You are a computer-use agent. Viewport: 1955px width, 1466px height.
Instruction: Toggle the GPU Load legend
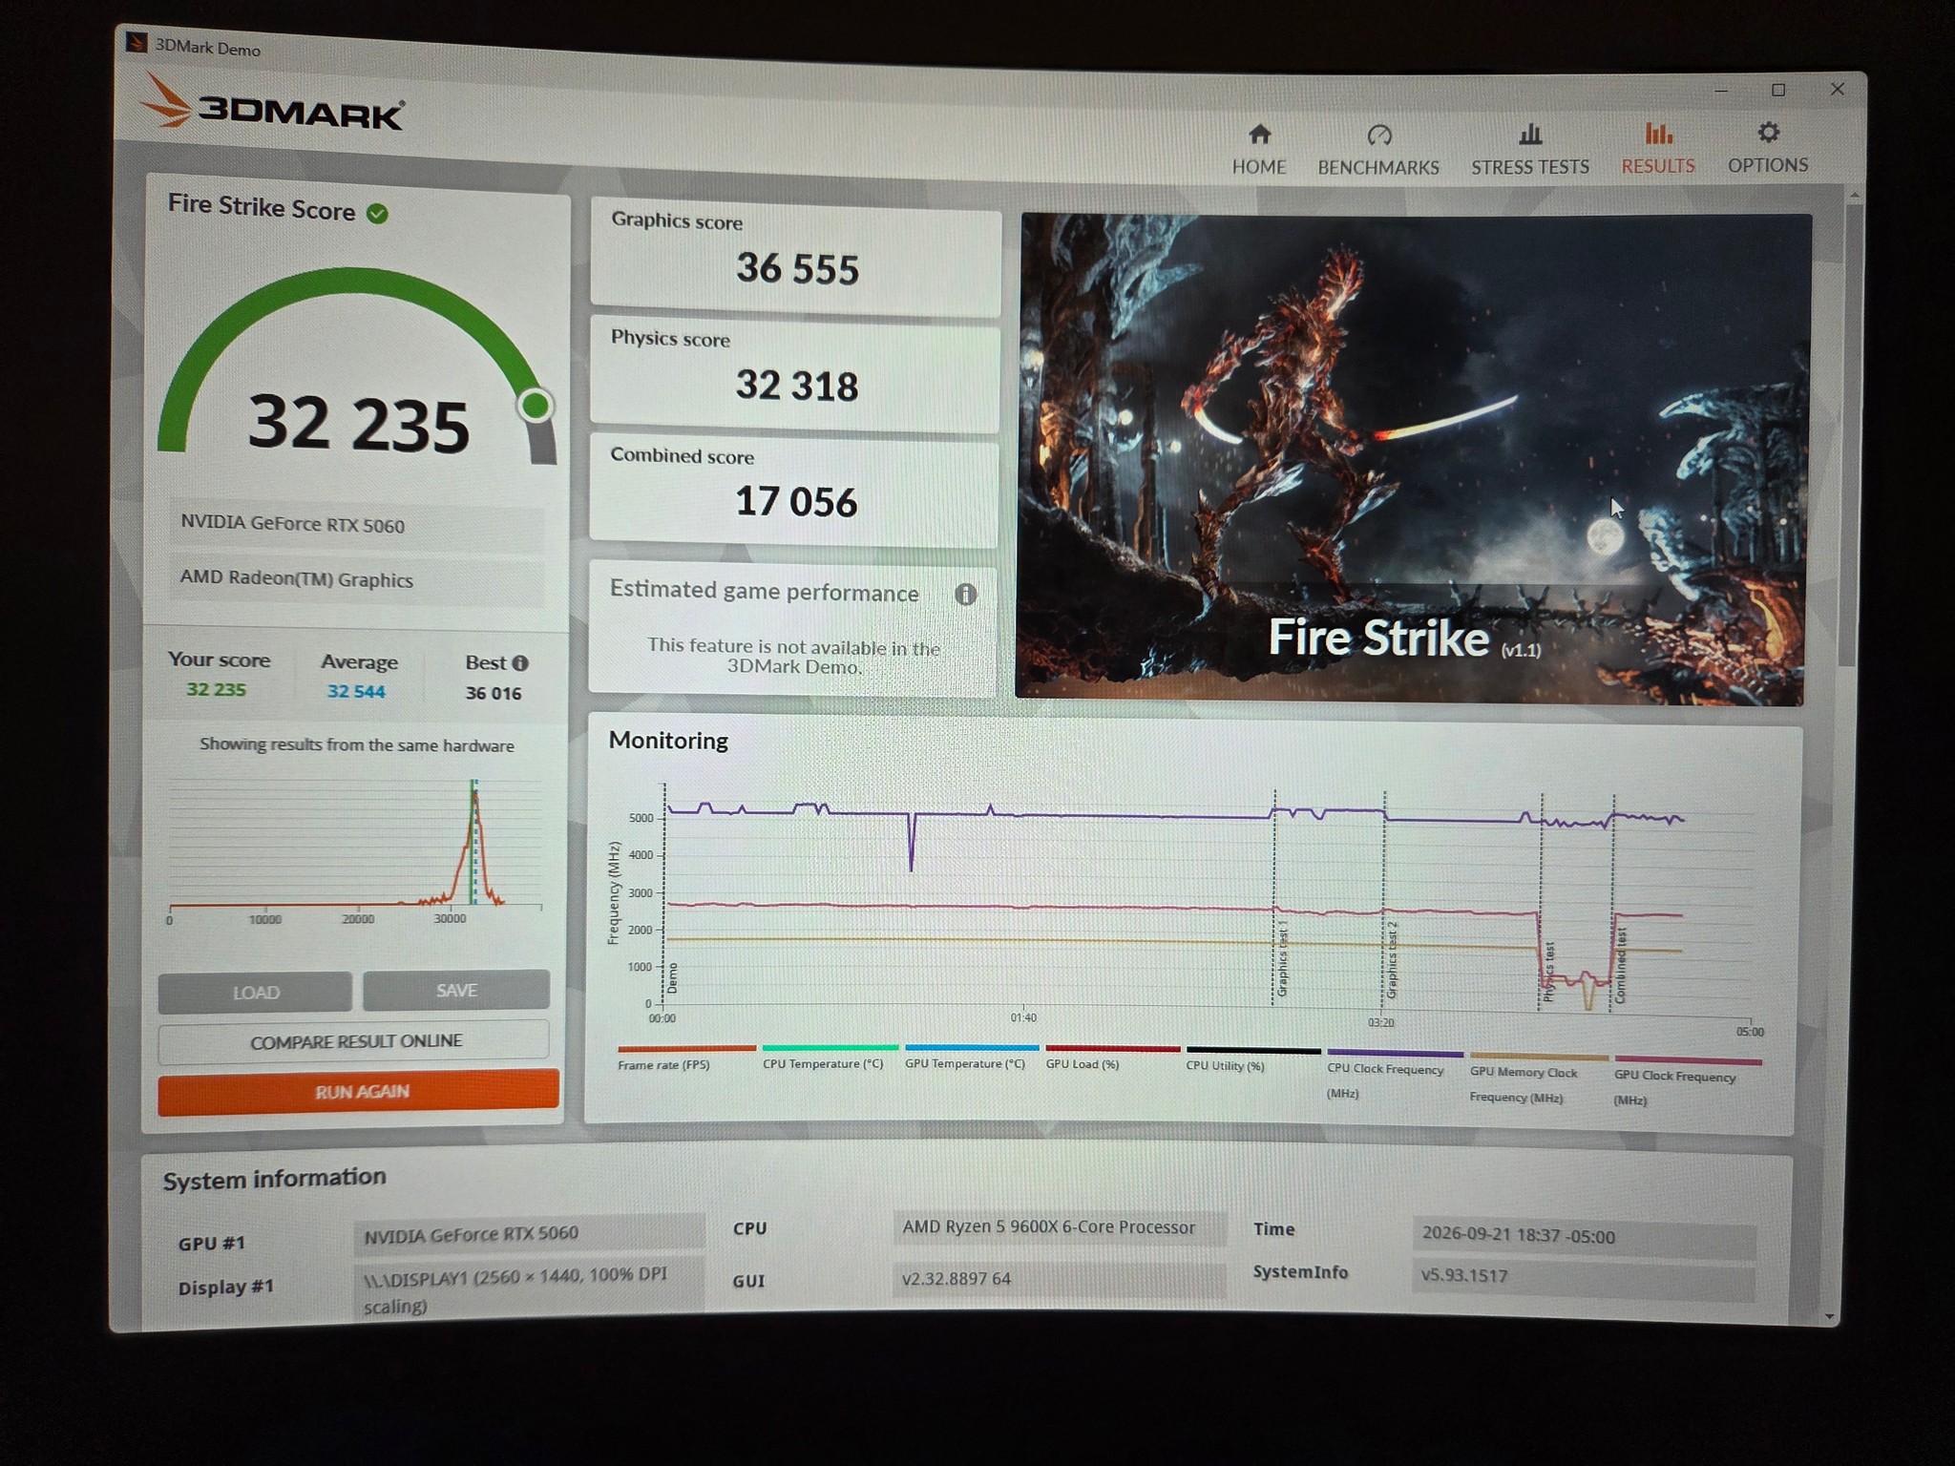[x=1112, y=1057]
